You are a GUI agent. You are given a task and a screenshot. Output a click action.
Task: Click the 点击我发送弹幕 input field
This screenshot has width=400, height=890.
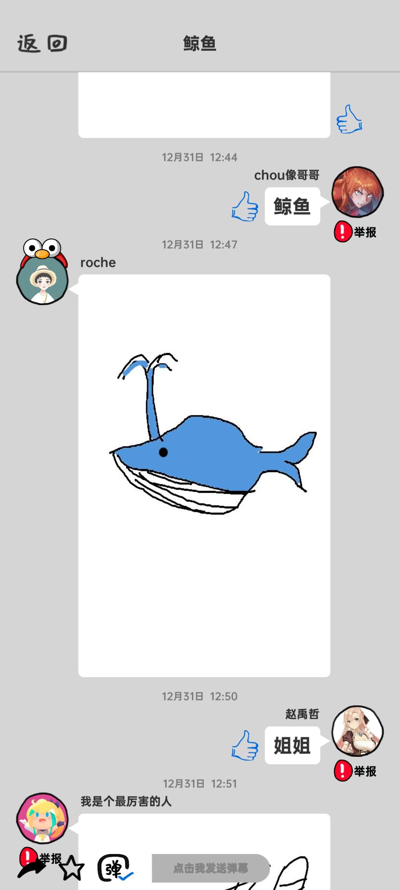point(211,868)
